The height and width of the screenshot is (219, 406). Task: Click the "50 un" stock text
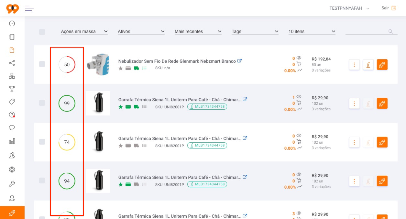[x=316, y=65]
